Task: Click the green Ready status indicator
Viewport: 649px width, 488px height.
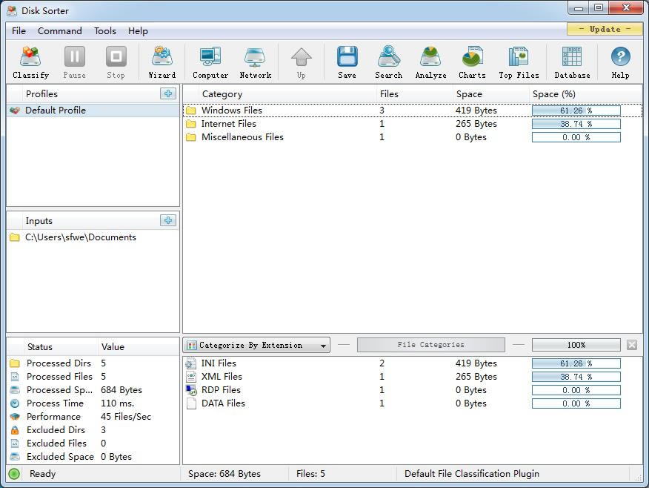Action: point(14,473)
